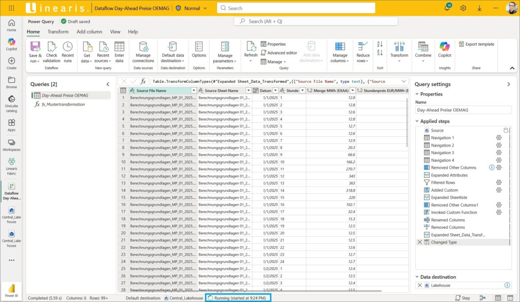Viewport: 520px width, 302px height.
Task: Switch to schema view in status bar
Action: 510,298
